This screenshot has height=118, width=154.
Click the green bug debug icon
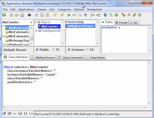click(86, 15)
